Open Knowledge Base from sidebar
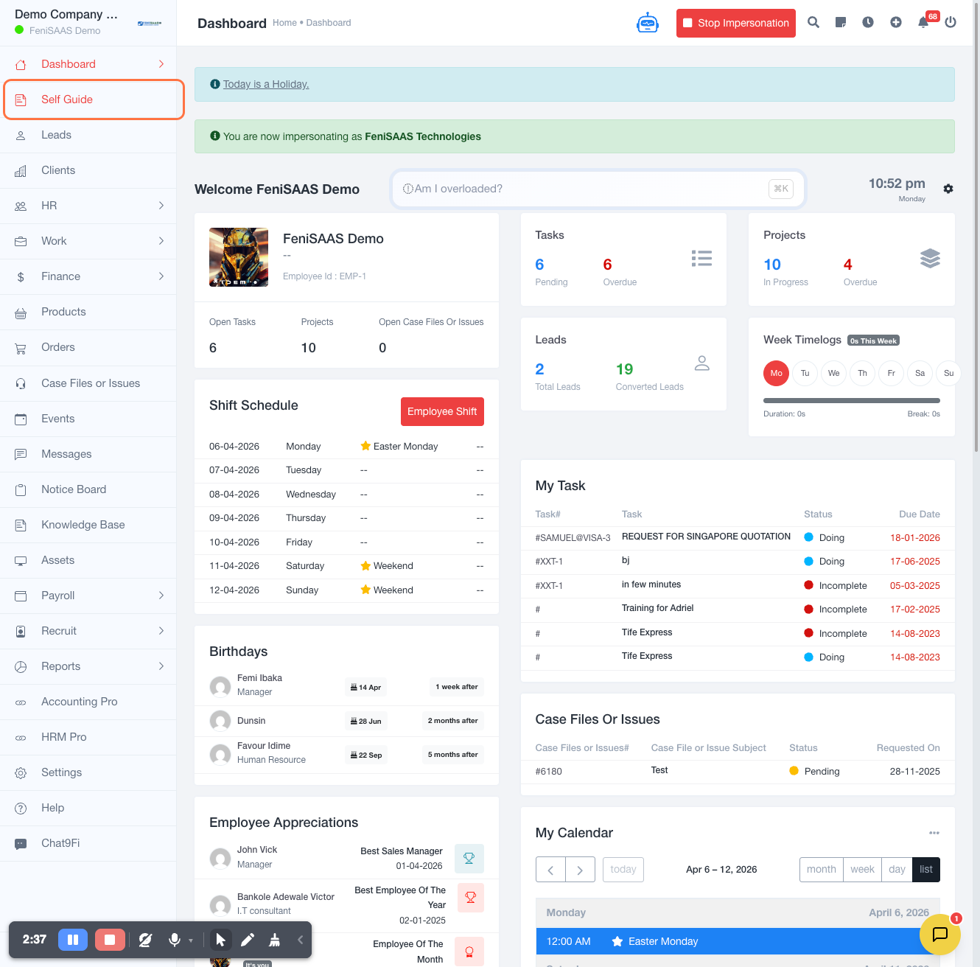This screenshot has height=967, width=980. click(83, 525)
